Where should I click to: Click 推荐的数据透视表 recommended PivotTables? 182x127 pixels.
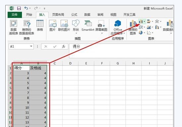click(x=27, y=27)
